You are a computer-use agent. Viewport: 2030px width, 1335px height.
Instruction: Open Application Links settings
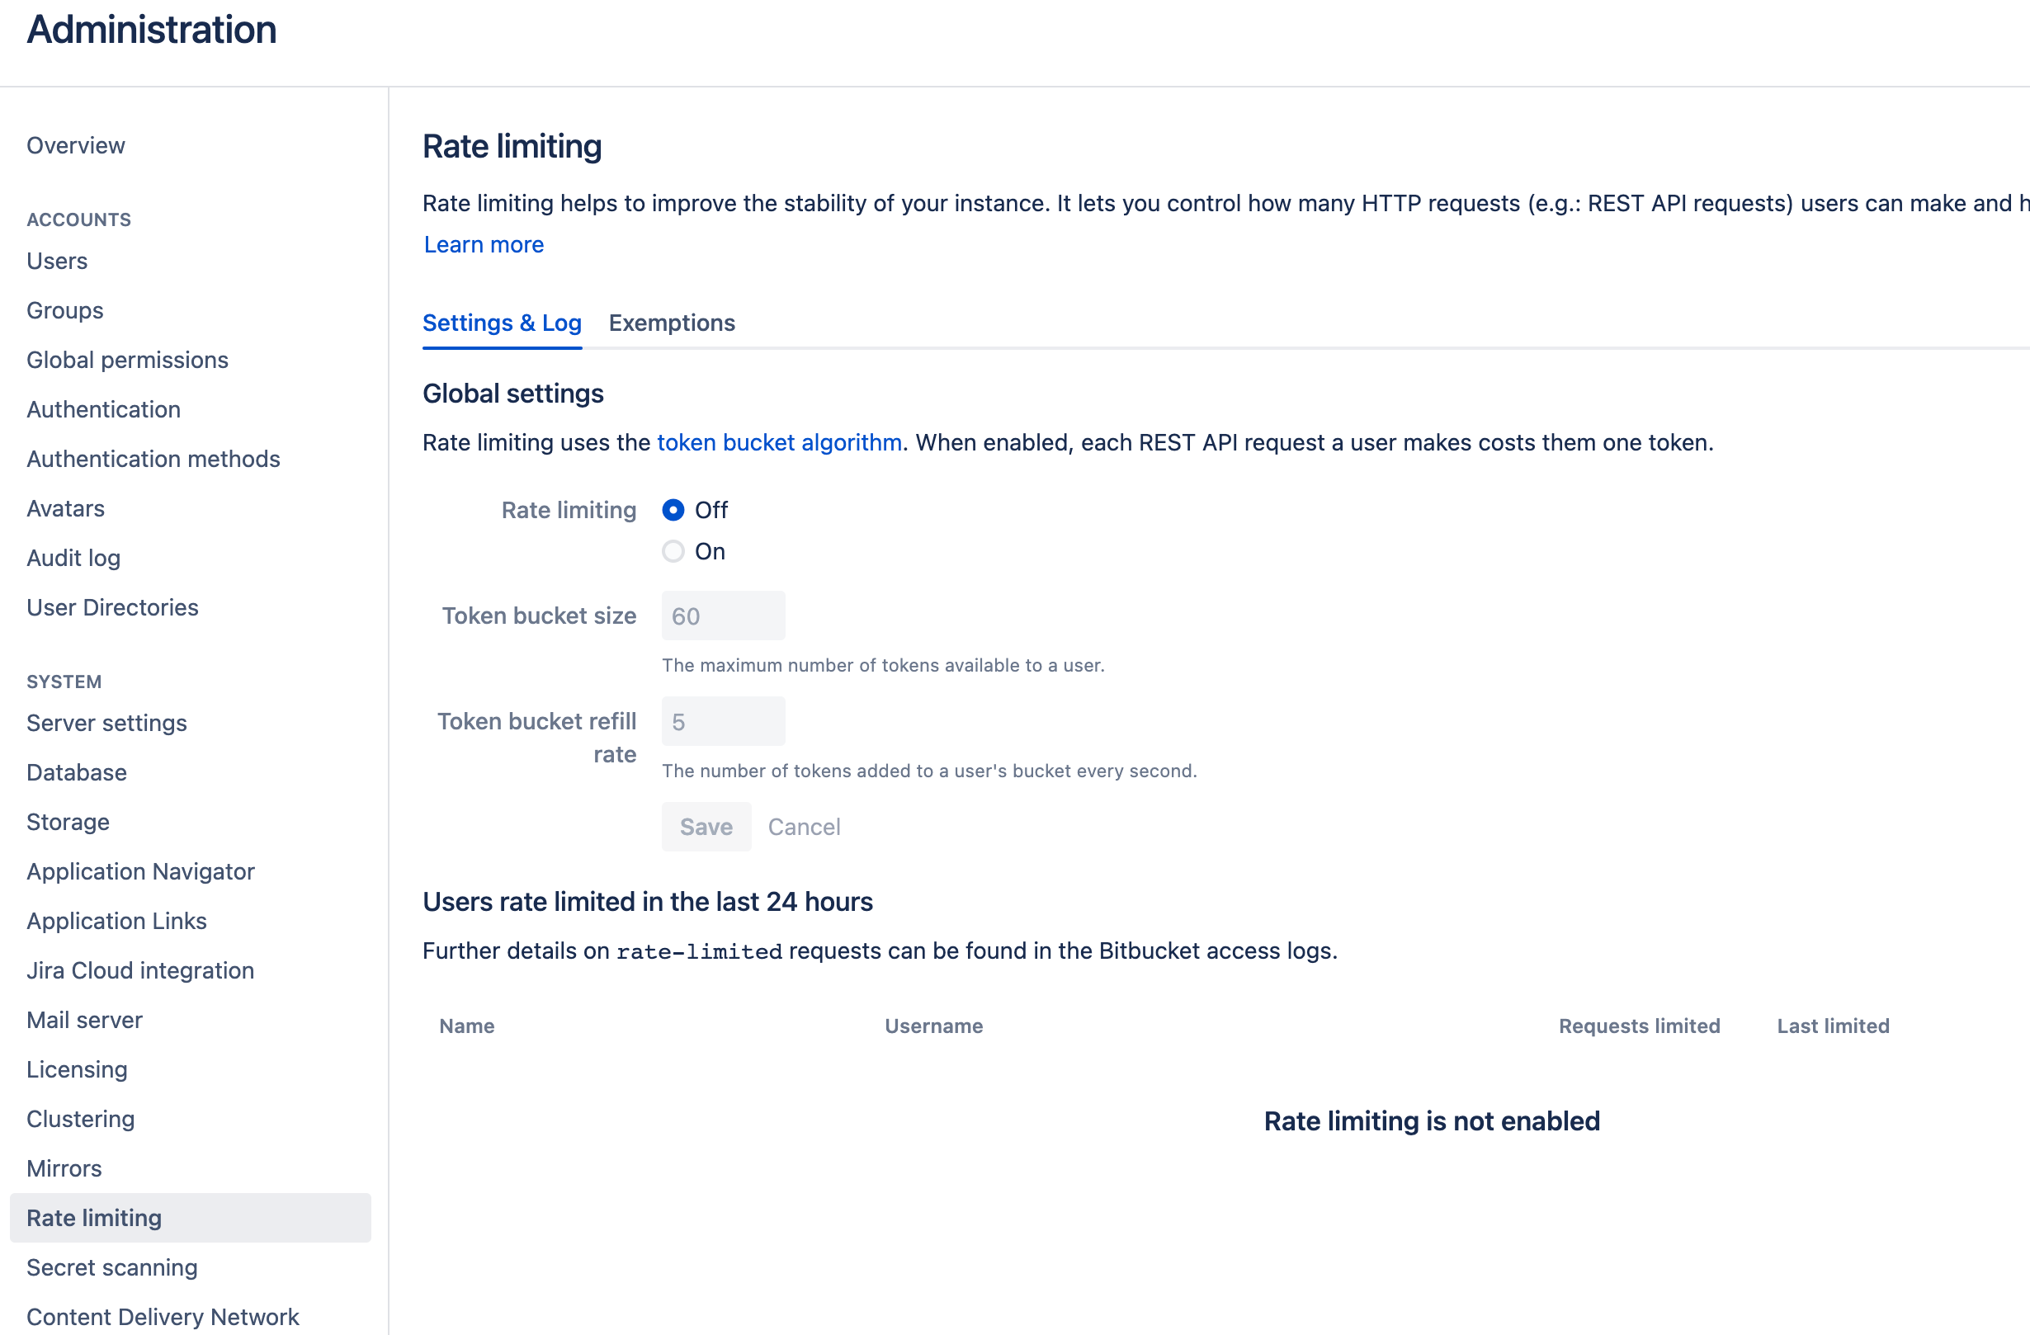(117, 922)
